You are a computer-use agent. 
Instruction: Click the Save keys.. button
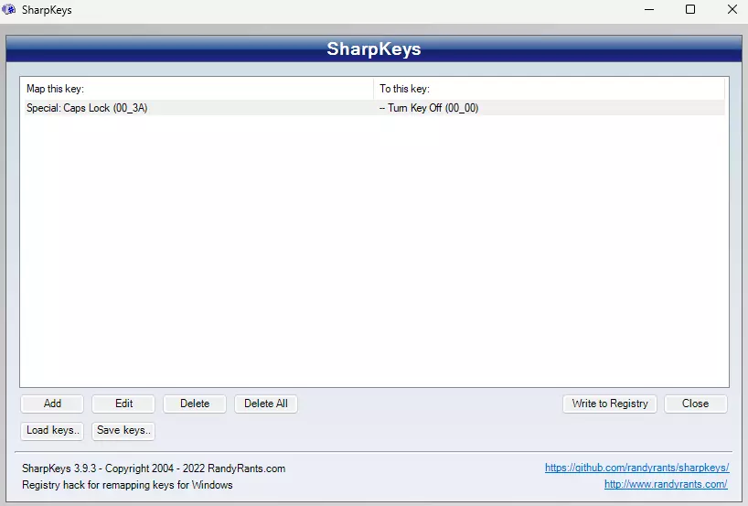123,430
